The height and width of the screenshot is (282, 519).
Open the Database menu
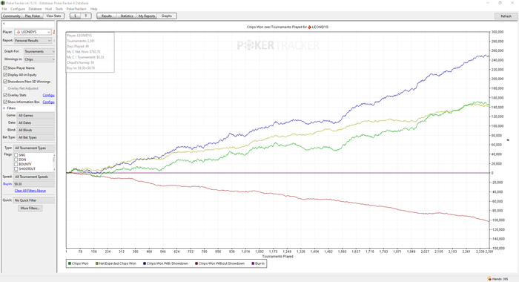35,9
